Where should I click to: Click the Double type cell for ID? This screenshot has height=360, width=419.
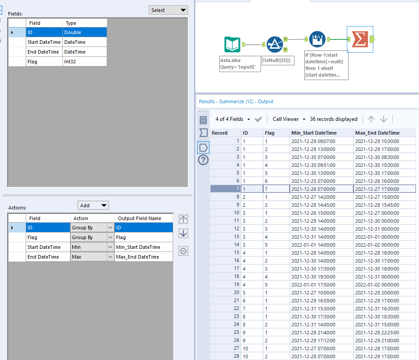pos(85,32)
